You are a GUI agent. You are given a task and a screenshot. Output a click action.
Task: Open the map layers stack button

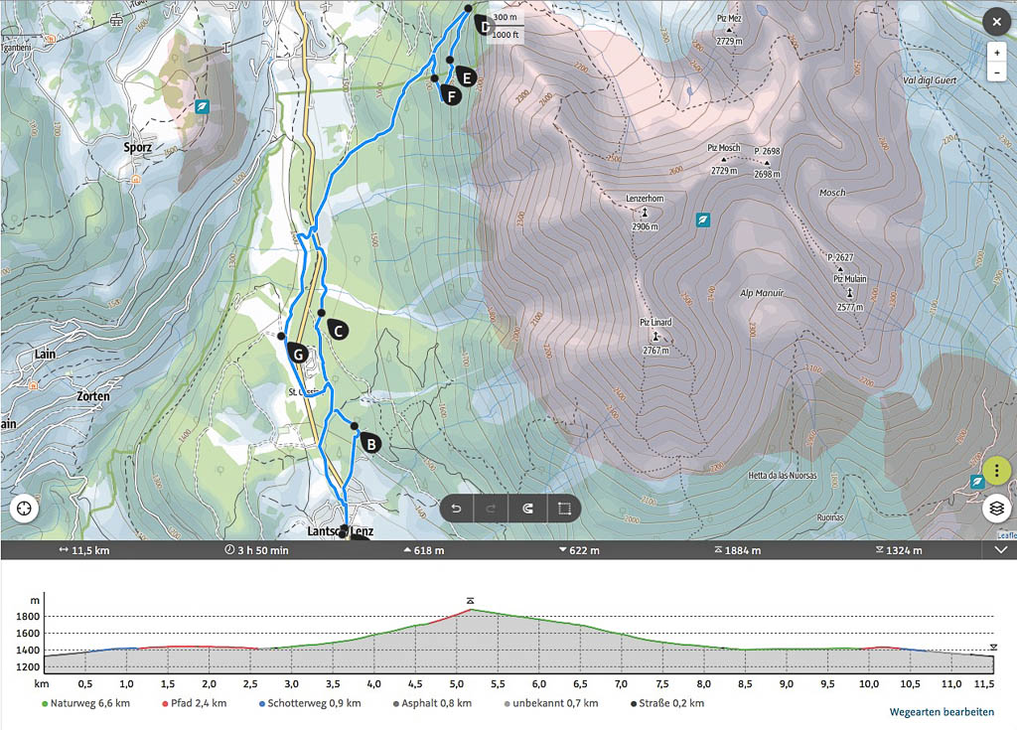pos(997,509)
